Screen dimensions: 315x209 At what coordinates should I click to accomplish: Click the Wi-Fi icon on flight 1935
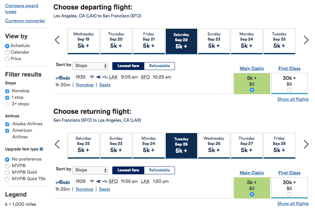(92, 77)
